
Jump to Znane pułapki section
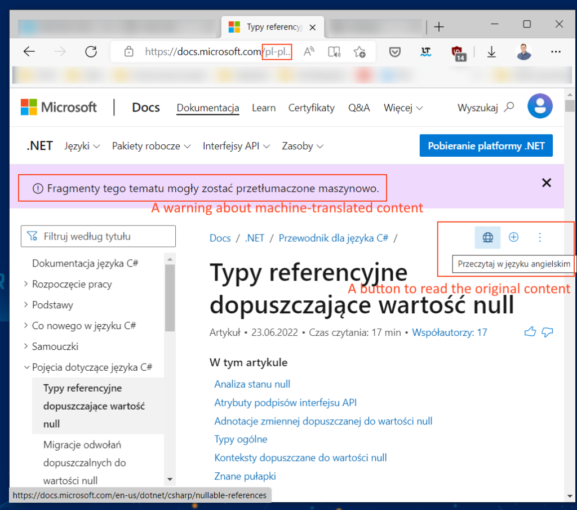point(245,476)
